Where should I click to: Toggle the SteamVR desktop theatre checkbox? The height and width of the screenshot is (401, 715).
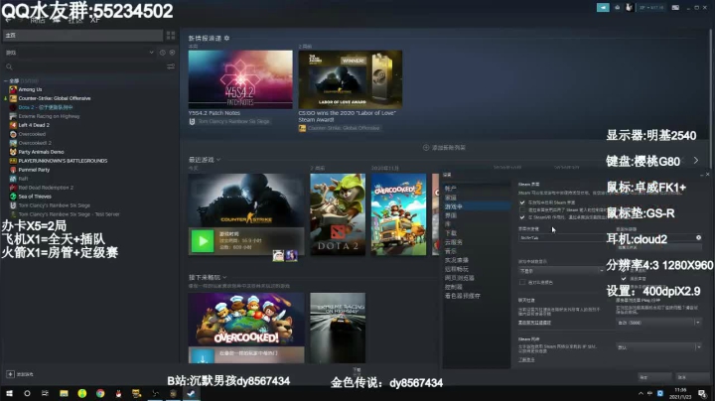522,217
